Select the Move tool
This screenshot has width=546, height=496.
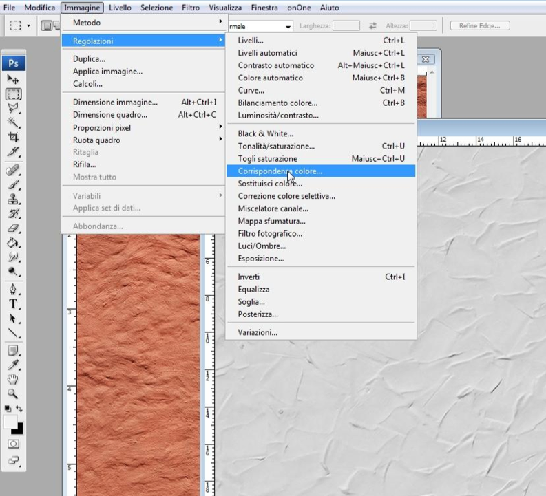pyautogui.click(x=13, y=80)
